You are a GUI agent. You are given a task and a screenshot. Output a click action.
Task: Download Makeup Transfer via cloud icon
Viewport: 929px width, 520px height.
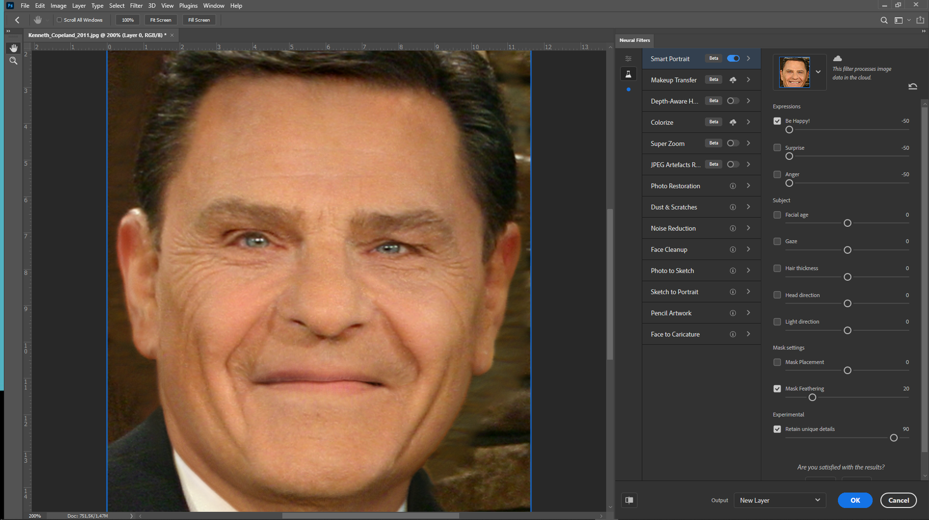[x=733, y=80]
